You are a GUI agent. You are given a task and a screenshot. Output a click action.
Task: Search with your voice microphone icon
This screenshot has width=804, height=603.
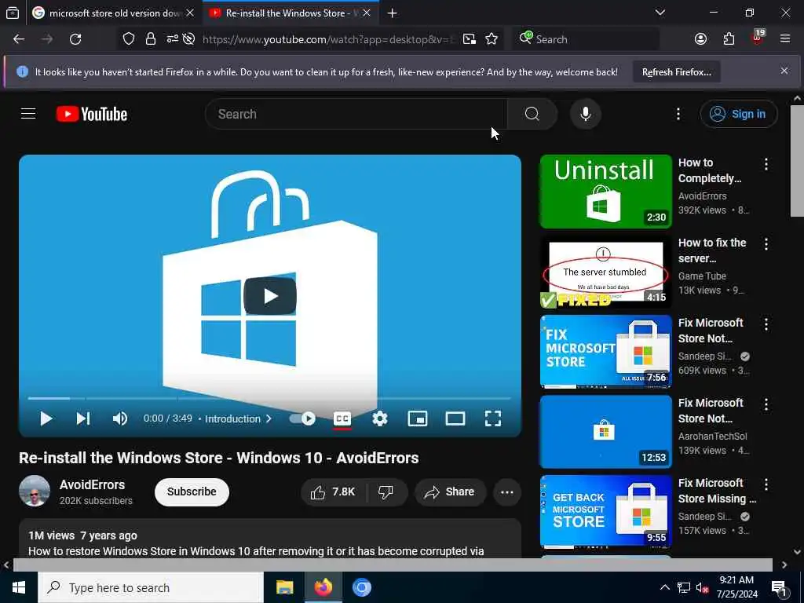[x=586, y=114]
